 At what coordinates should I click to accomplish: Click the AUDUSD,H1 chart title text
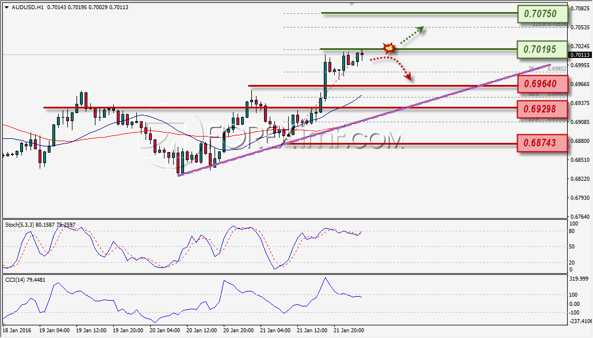pos(28,7)
